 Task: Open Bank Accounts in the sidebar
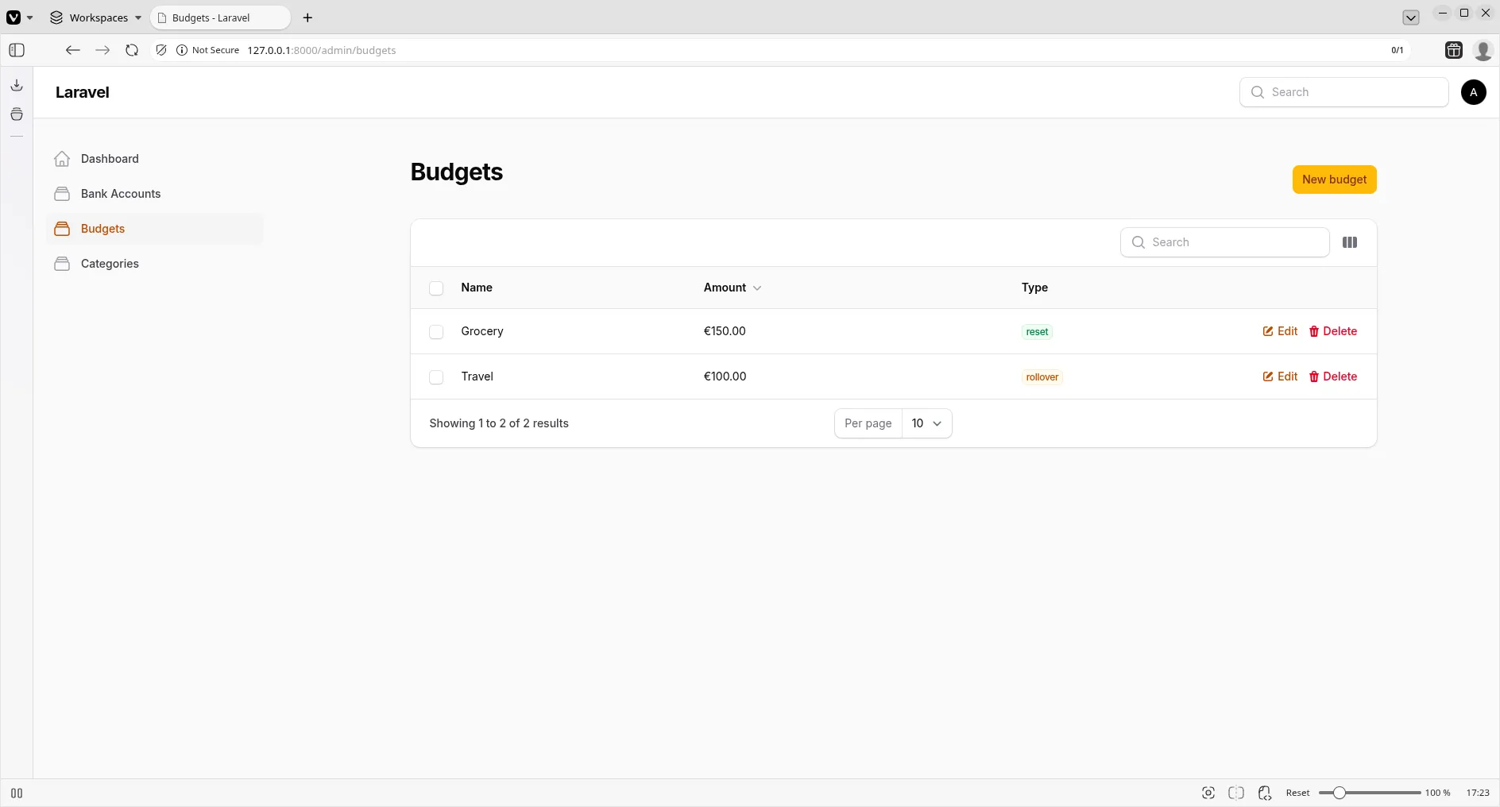point(118,194)
